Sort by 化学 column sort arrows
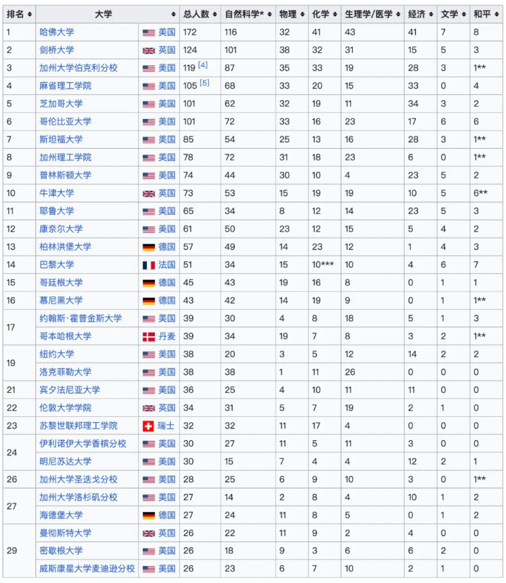This screenshot has height=583, width=506. 335,14
